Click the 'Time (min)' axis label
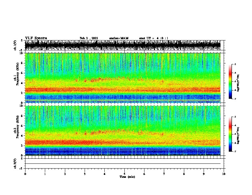The height and width of the screenshot is (195, 252). pyautogui.click(x=127, y=177)
